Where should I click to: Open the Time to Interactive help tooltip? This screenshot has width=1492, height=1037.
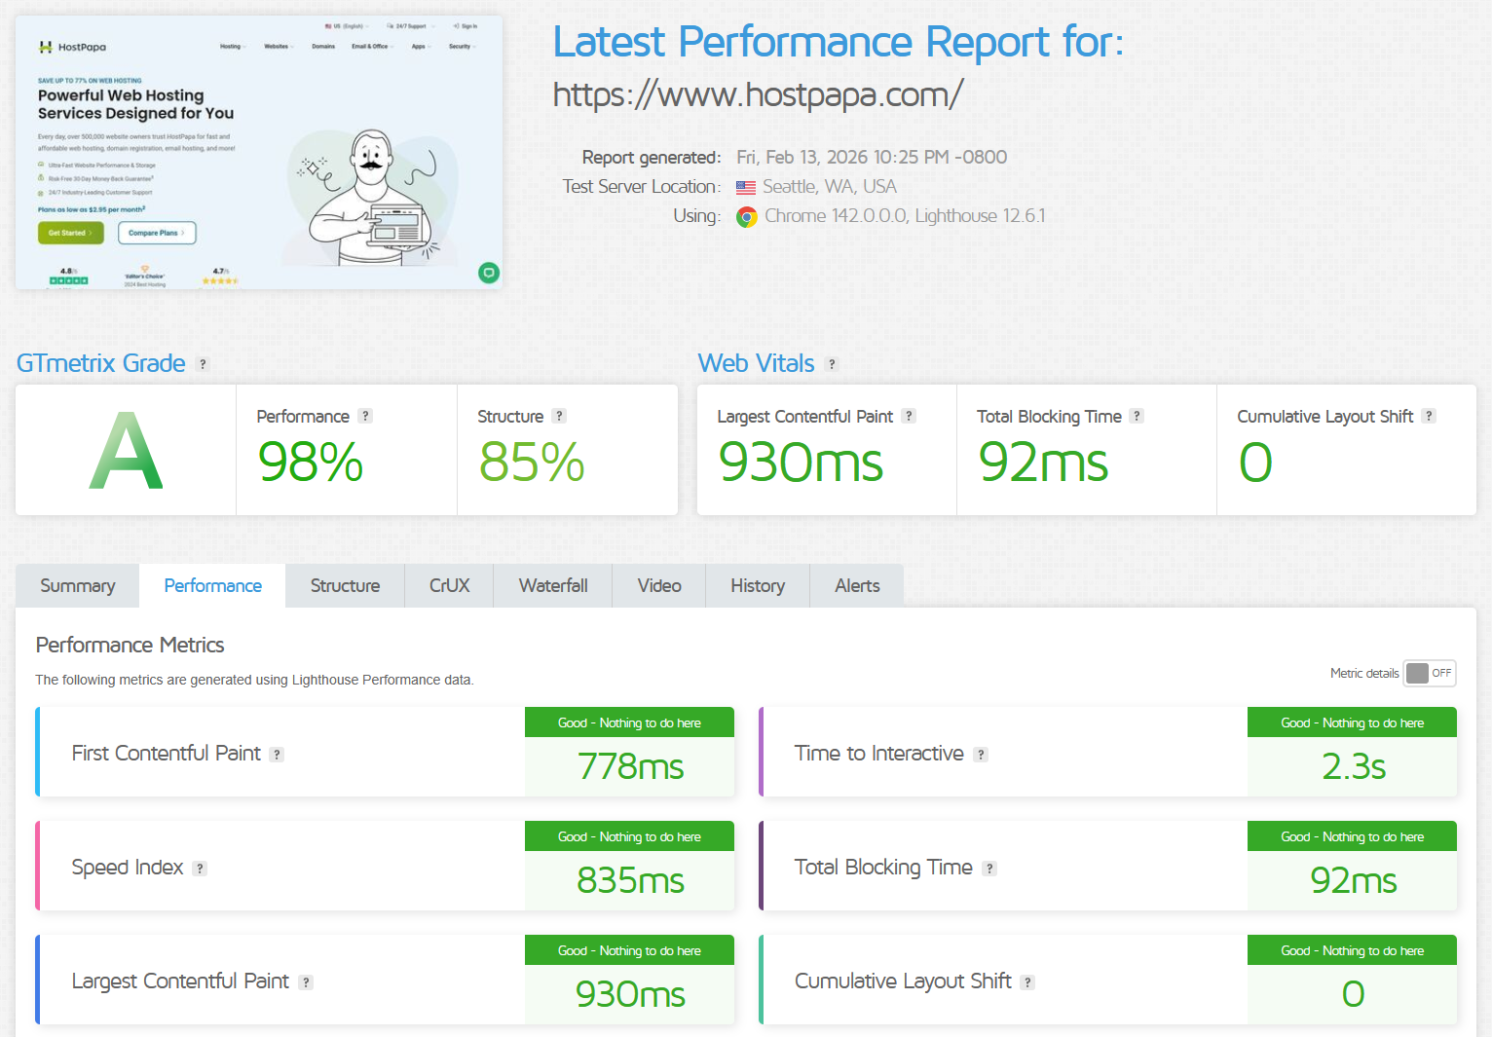(981, 754)
